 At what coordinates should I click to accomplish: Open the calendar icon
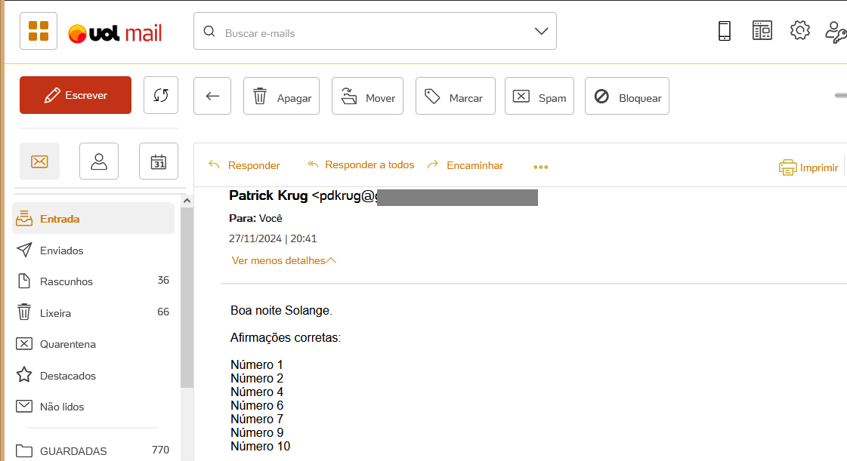[159, 161]
